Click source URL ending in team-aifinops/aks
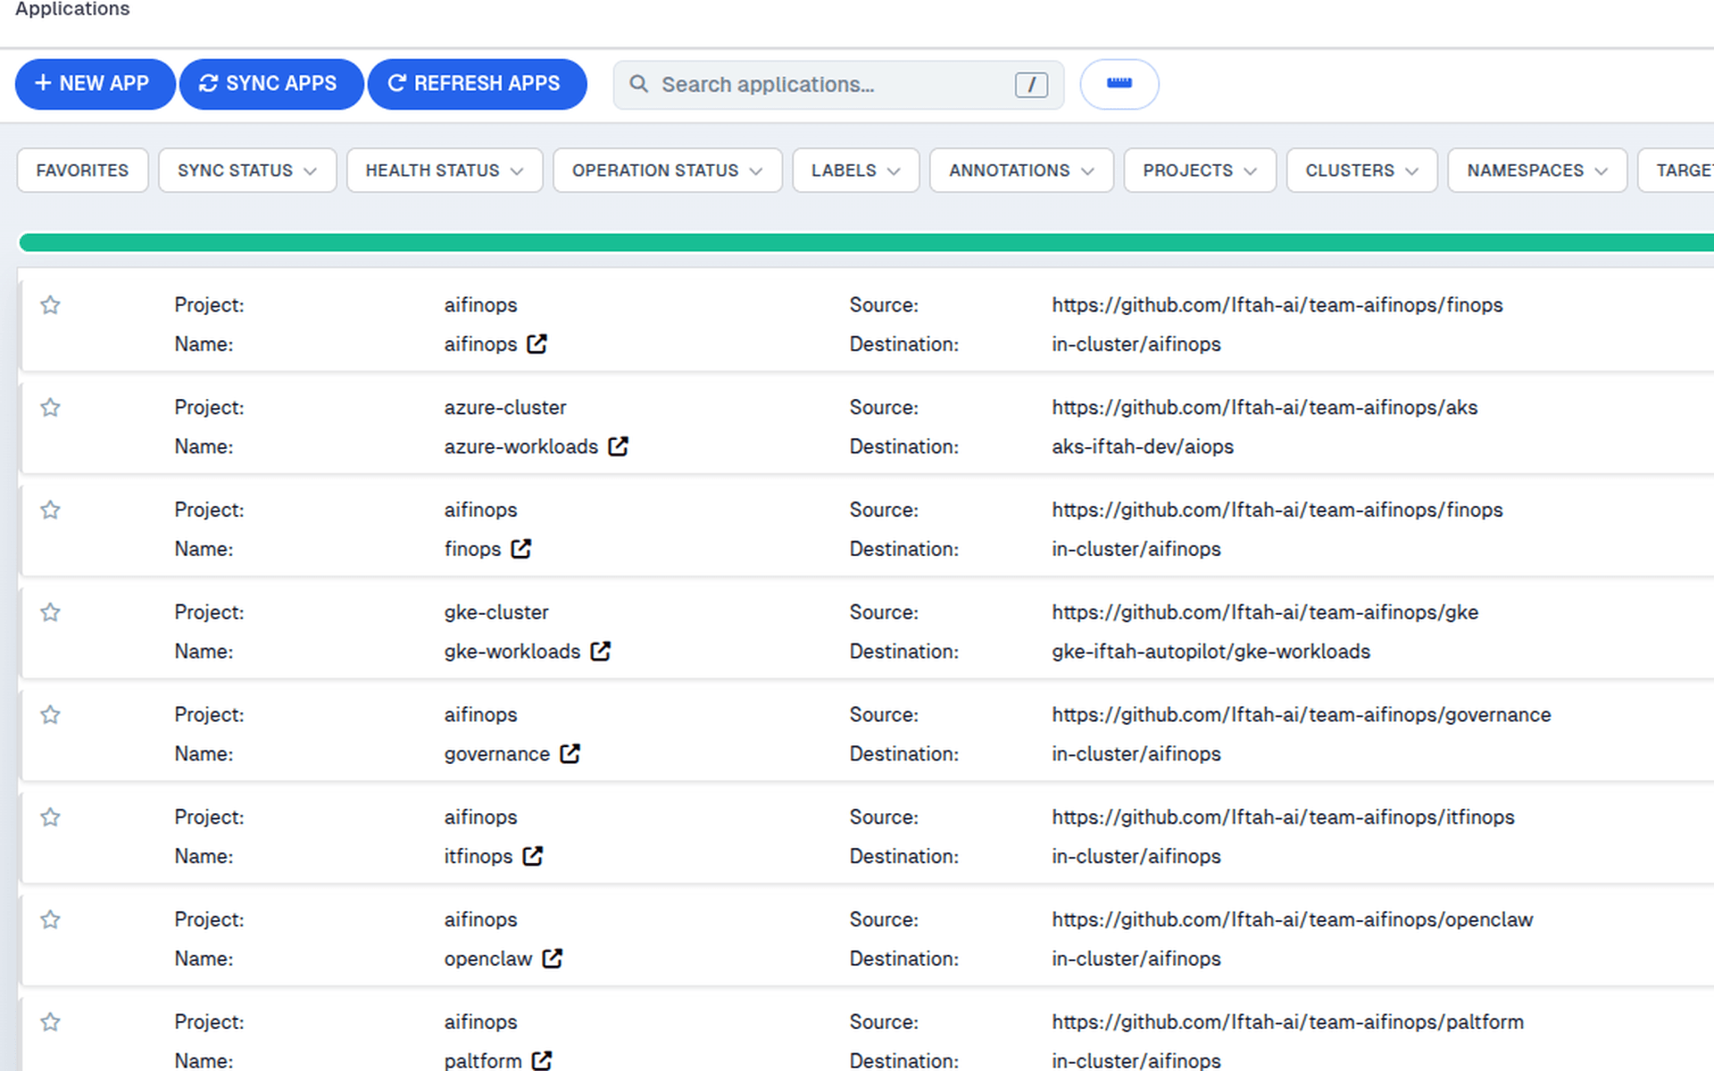The width and height of the screenshot is (1714, 1071). (x=1264, y=408)
